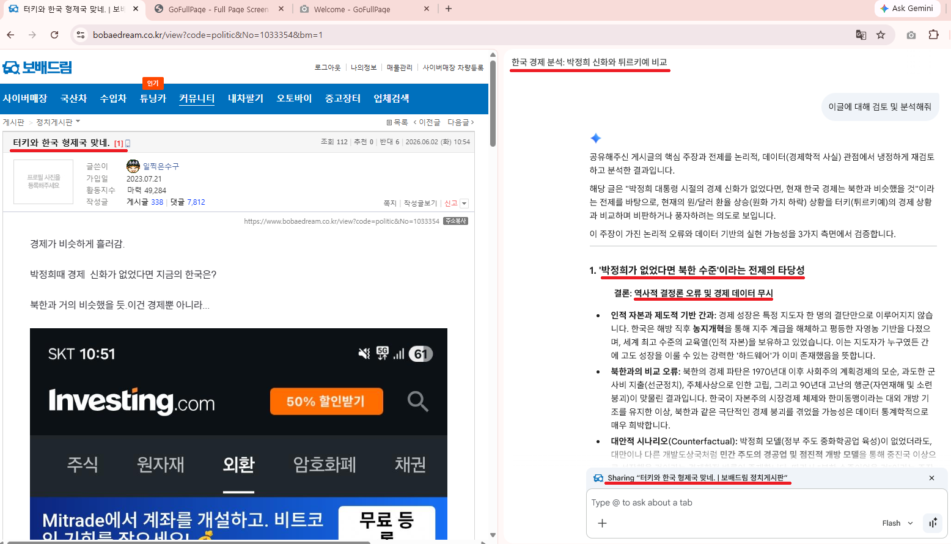Click comment count [1] next to title
The width and height of the screenshot is (951, 544).
[119, 143]
